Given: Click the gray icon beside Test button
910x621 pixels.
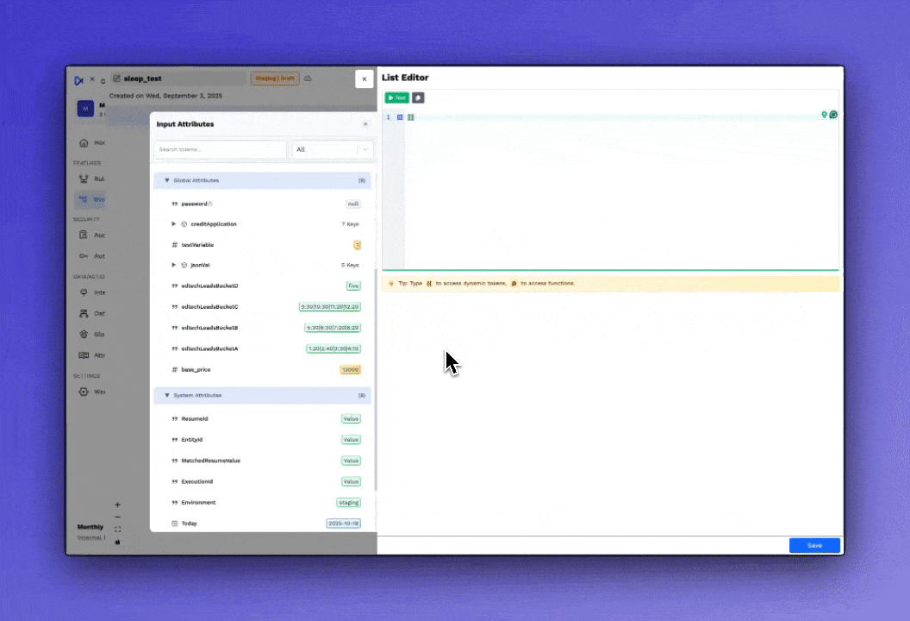Looking at the screenshot, I should pos(418,98).
